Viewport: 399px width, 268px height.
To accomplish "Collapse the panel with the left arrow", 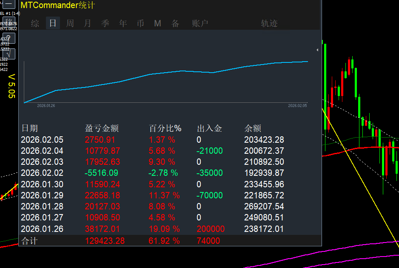I will [x=317, y=50].
